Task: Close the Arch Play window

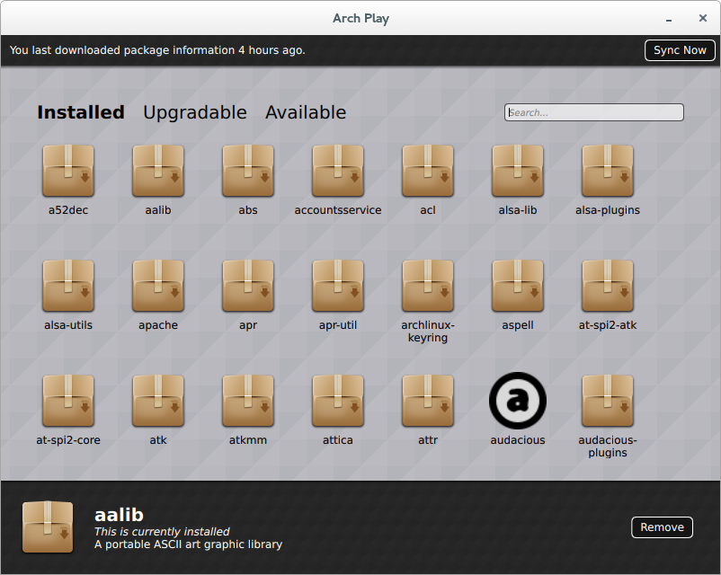Action: pos(703,18)
